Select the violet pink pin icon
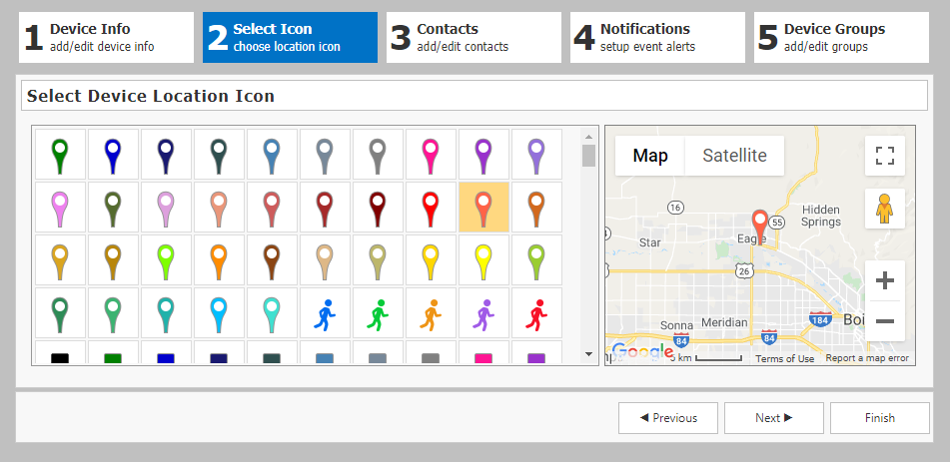950x462 pixels. (60, 208)
